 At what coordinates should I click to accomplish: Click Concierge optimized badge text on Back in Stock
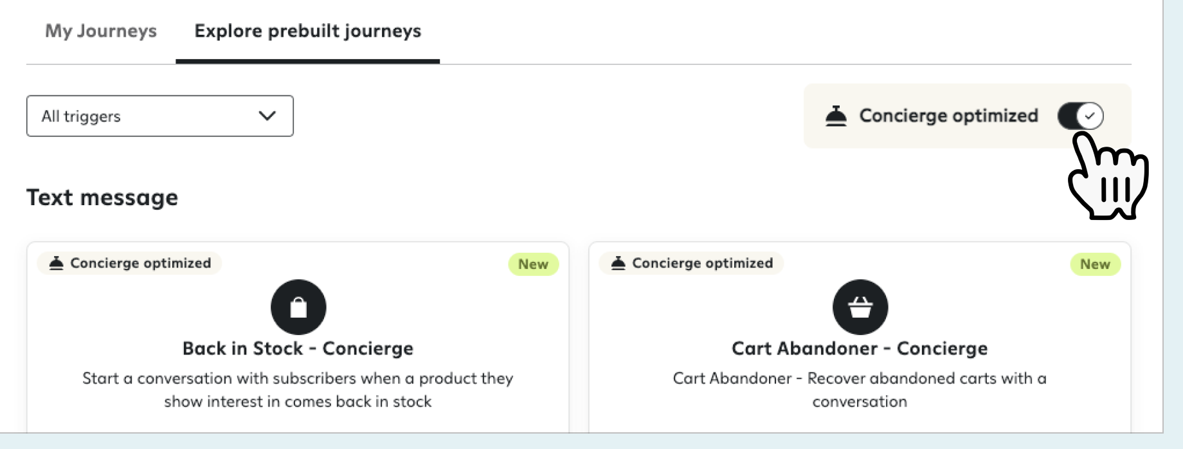140,263
